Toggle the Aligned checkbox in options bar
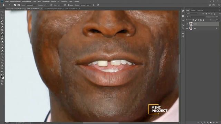The width and height of the screenshot is (221, 124). (x=68, y=5)
